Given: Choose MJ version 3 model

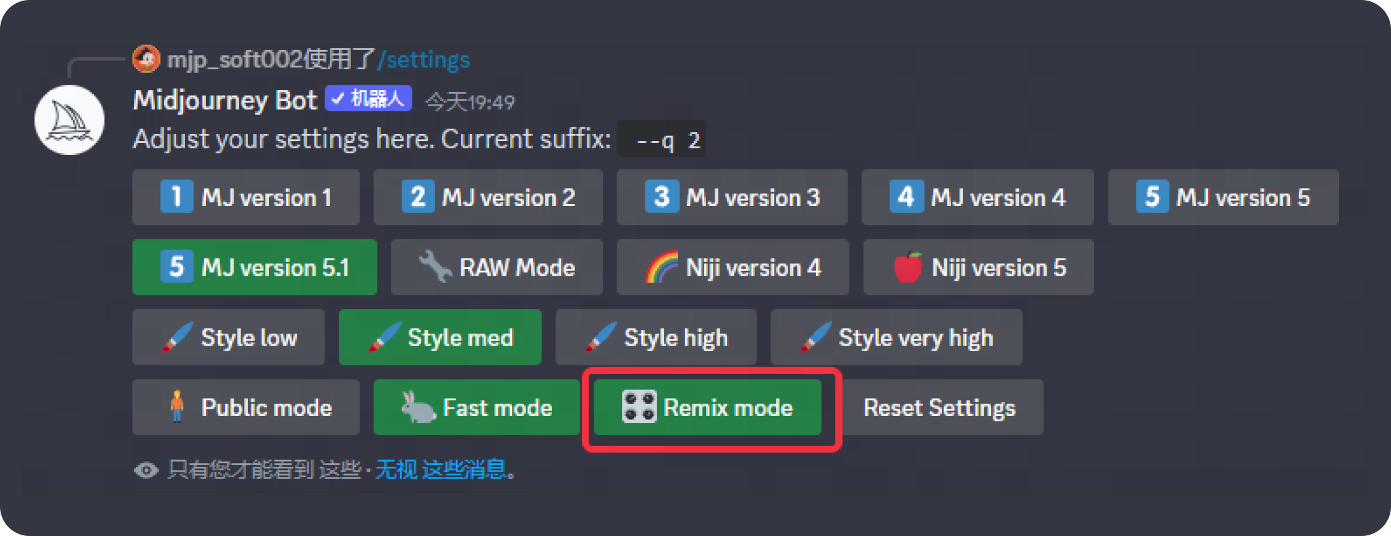Looking at the screenshot, I should [731, 197].
